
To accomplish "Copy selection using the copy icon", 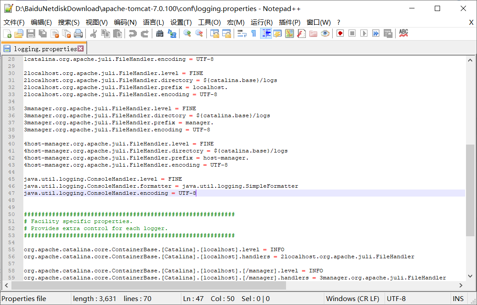I will click(x=106, y=33).
